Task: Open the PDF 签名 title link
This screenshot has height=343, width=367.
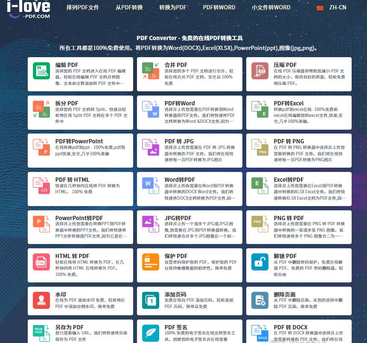Action: click(176, 327)
